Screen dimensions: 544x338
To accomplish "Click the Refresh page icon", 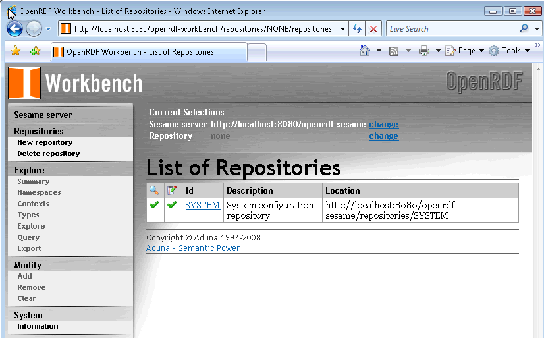I will click(357, 29).
